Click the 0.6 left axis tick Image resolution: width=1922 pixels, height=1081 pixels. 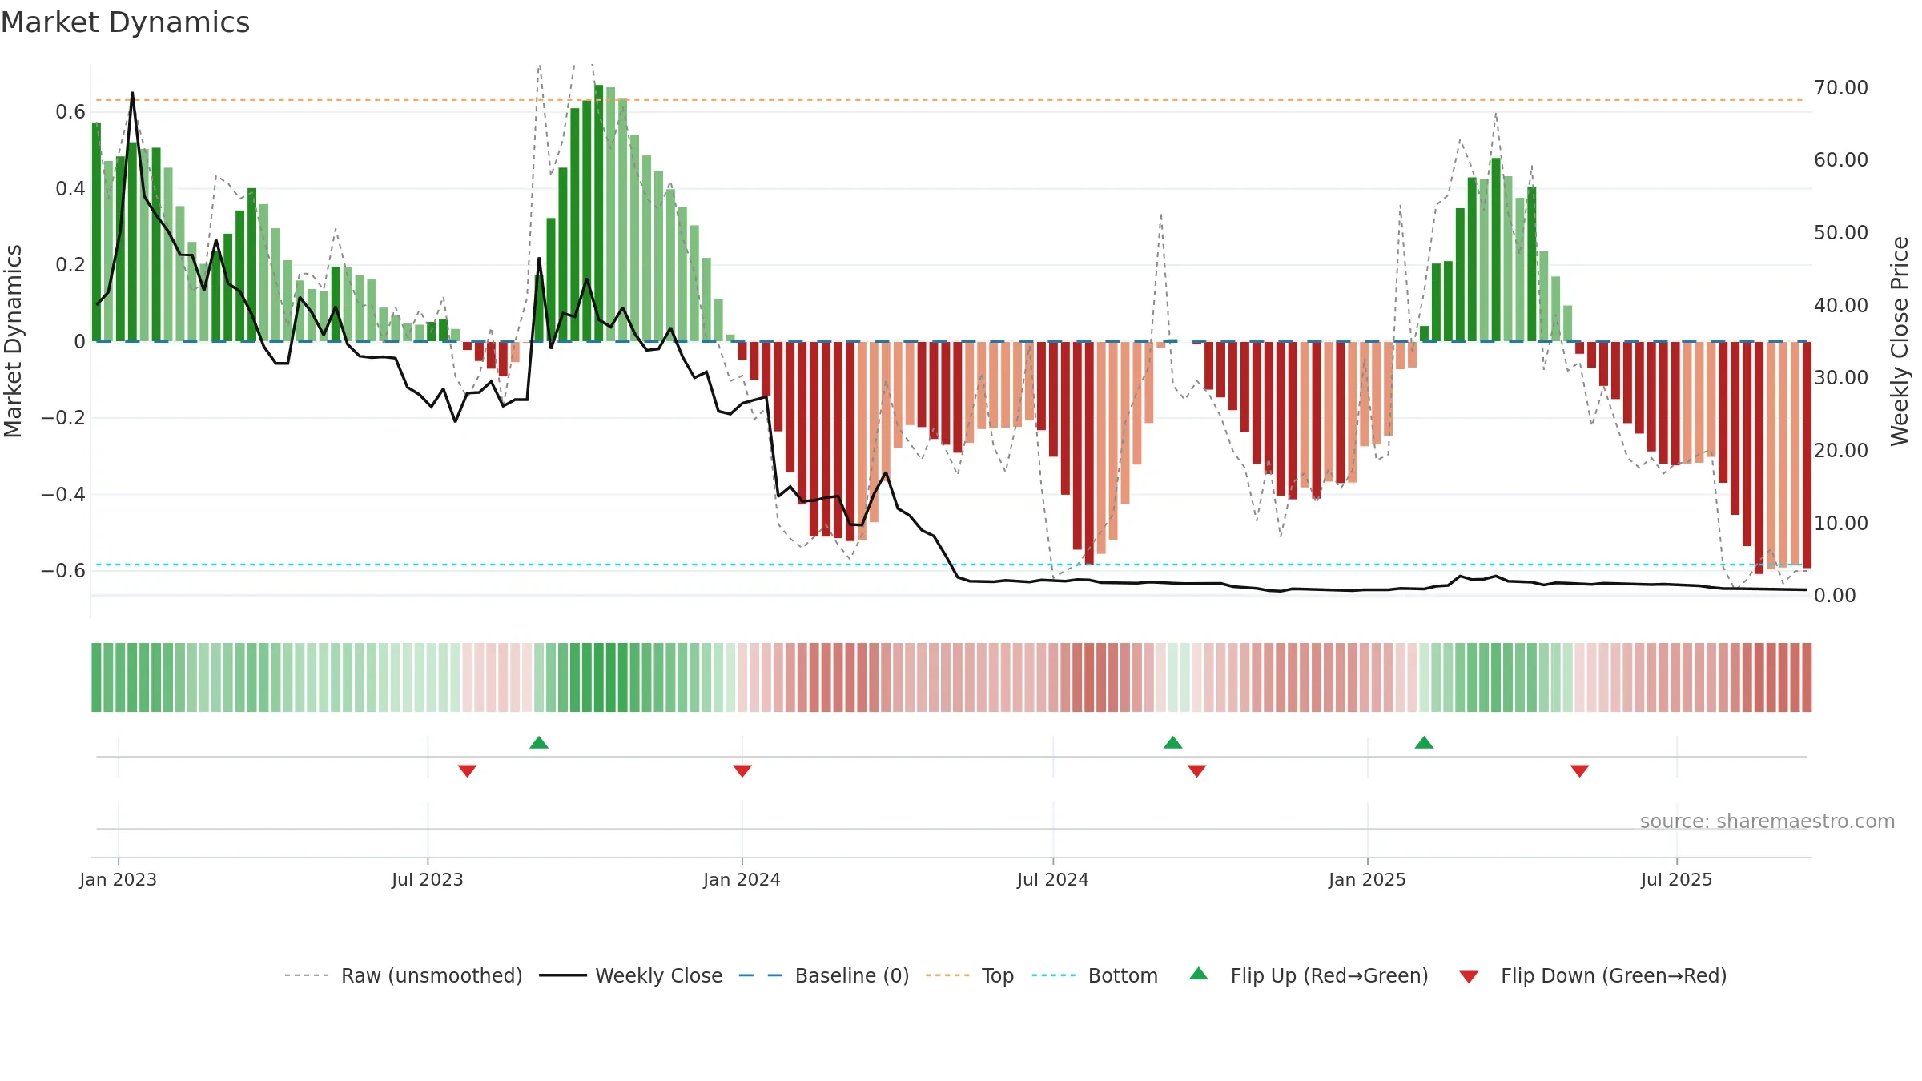click(70, 111)
